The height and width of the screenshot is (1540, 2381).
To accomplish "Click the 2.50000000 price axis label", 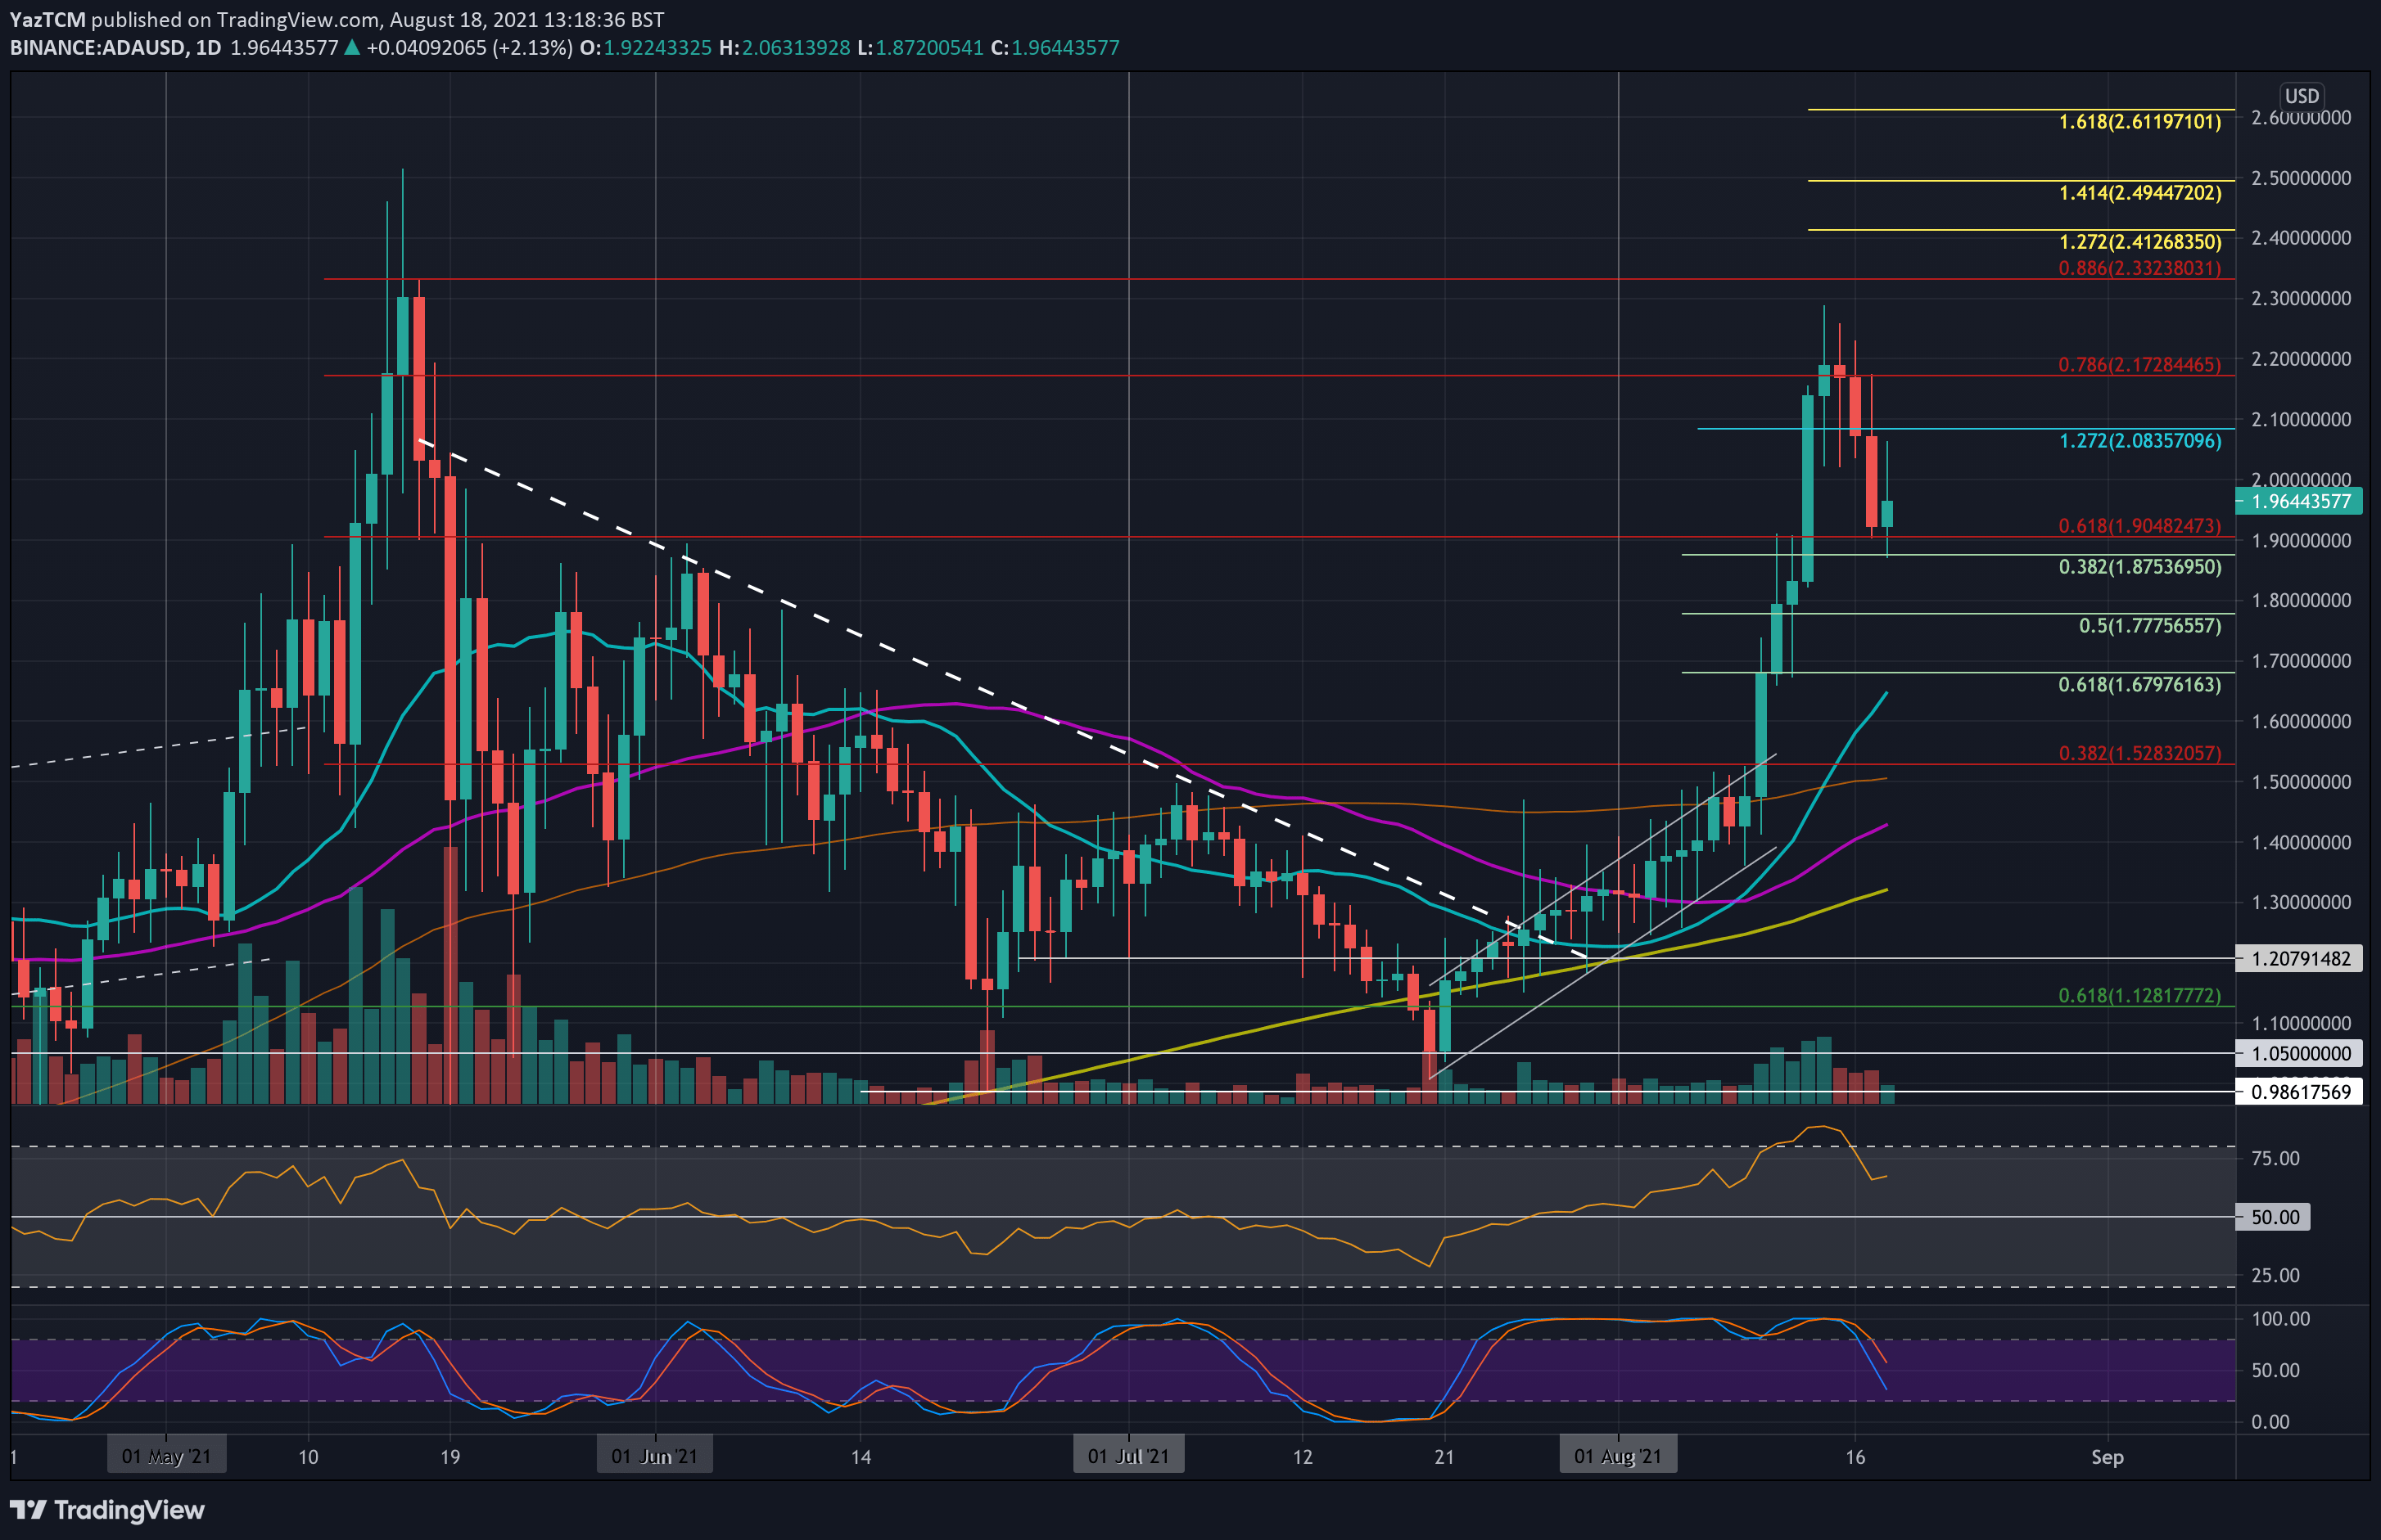I will click(x=2301, y=178).
